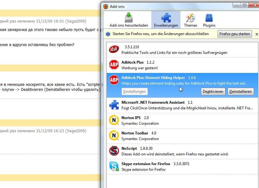
Task: Open the Plugins tab
Action: tap(209, 20)
